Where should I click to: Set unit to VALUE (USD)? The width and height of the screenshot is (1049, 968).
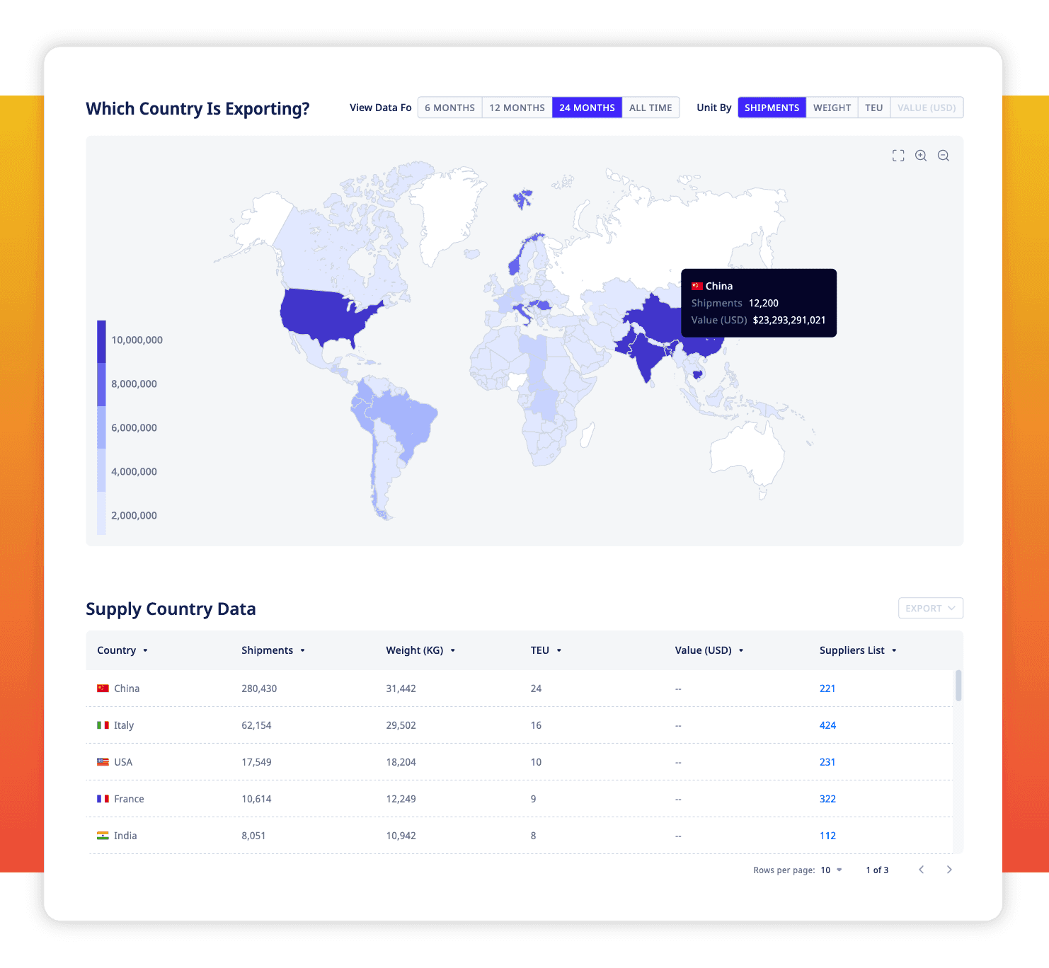[x=927, y=108]
